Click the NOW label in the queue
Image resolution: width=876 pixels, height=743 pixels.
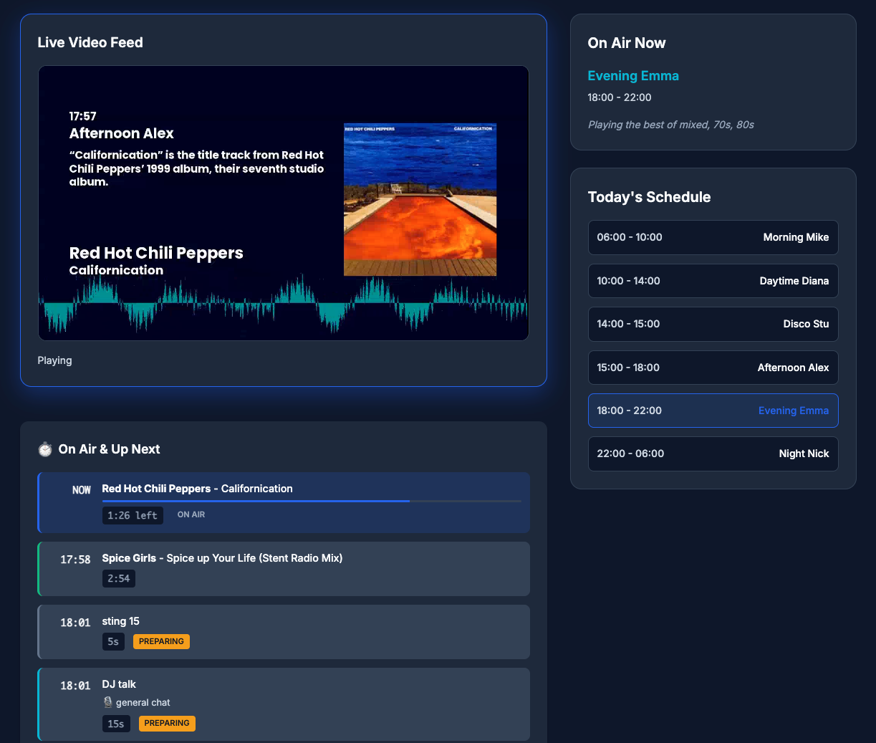pos(82,490)
